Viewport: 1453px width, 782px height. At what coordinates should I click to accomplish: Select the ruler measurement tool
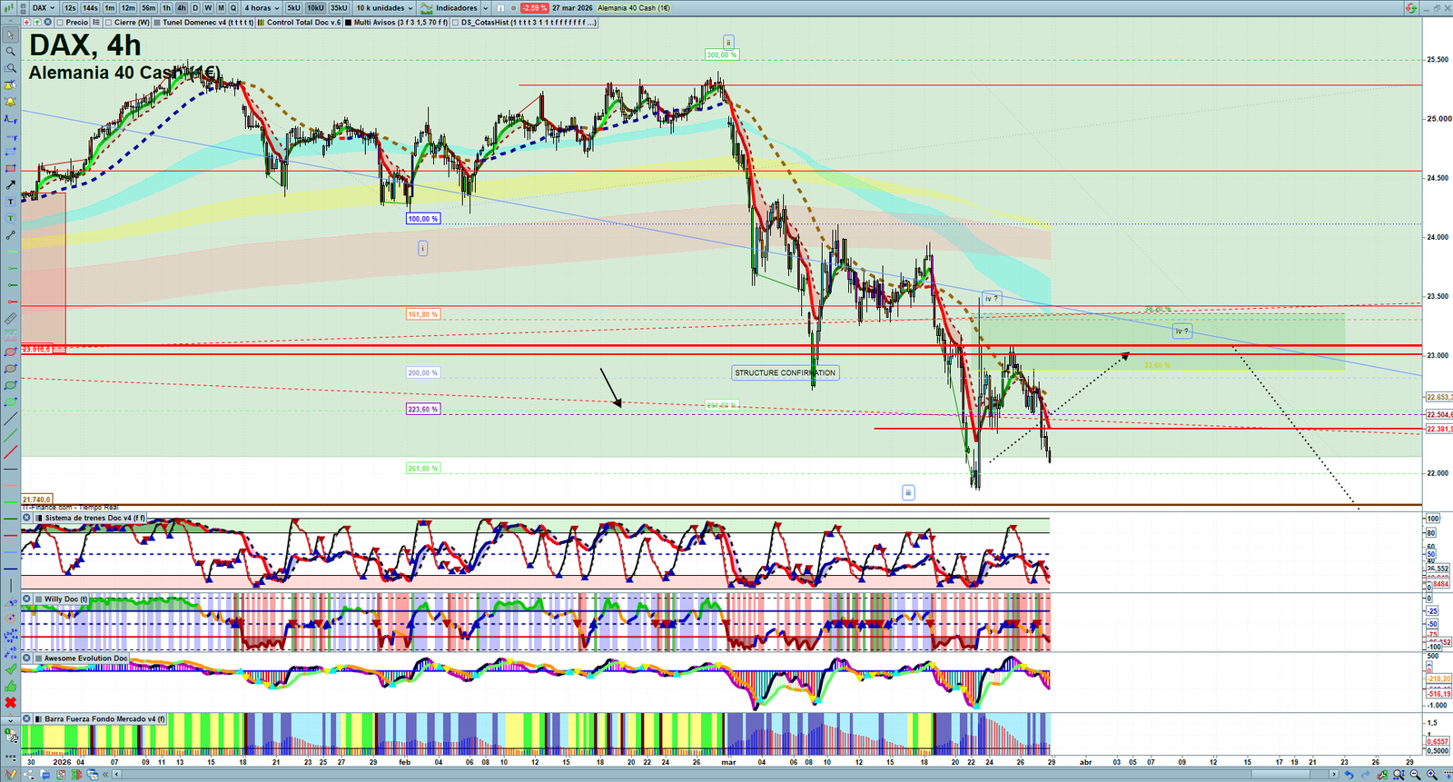click(x=10, y=319)
